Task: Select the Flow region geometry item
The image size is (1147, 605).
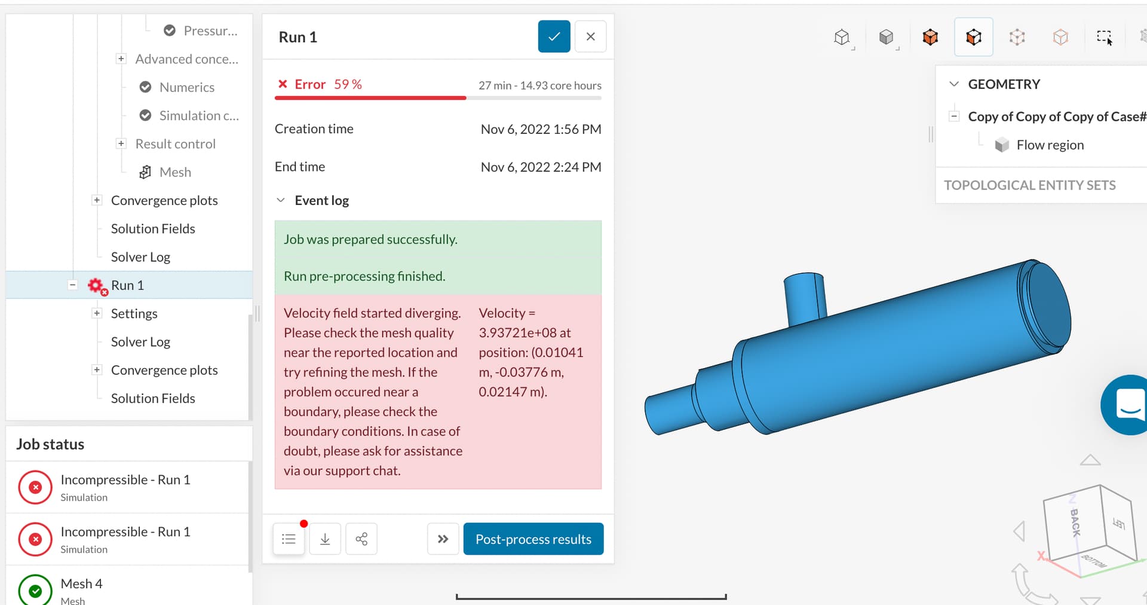Action: coord(1050,145)
